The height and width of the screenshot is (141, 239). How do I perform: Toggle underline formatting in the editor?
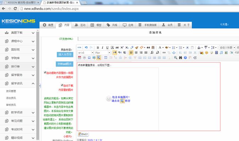coord(107,48)
